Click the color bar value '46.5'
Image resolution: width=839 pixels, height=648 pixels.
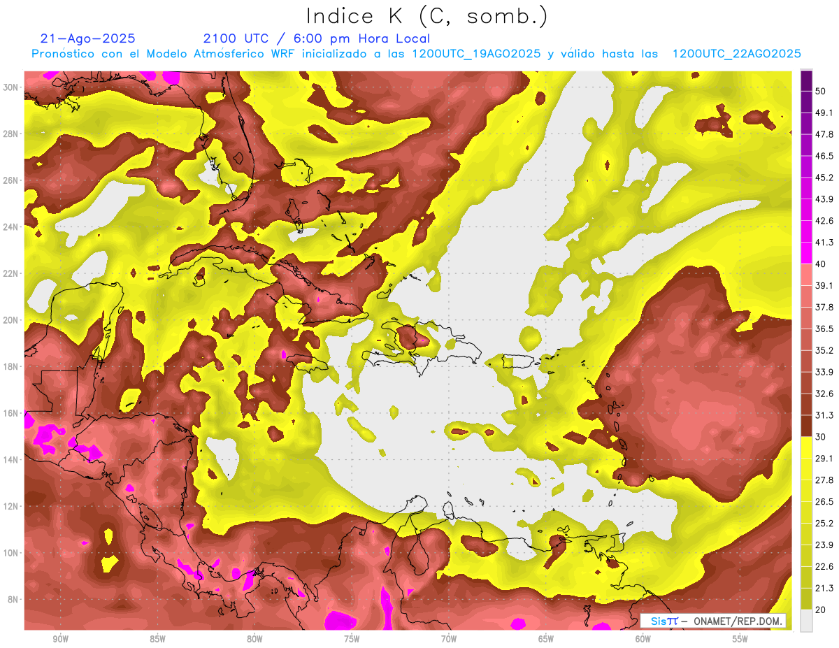[x=824, y=156]
